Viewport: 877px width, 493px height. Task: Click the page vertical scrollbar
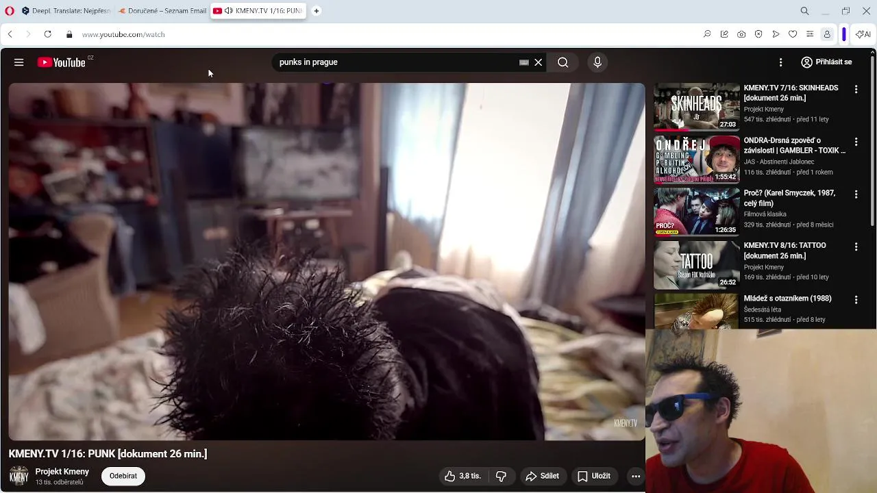click(873, 140)
